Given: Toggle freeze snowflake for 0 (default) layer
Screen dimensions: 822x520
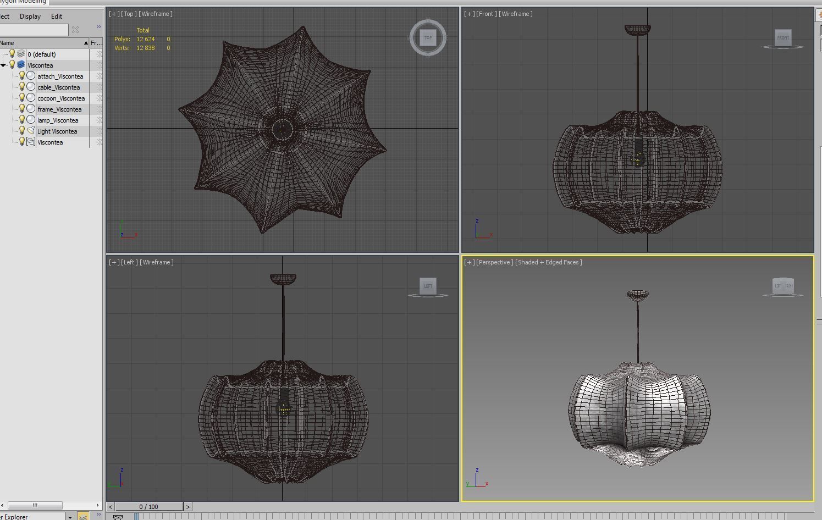Looking at the screenshot, I should point(99,54).
